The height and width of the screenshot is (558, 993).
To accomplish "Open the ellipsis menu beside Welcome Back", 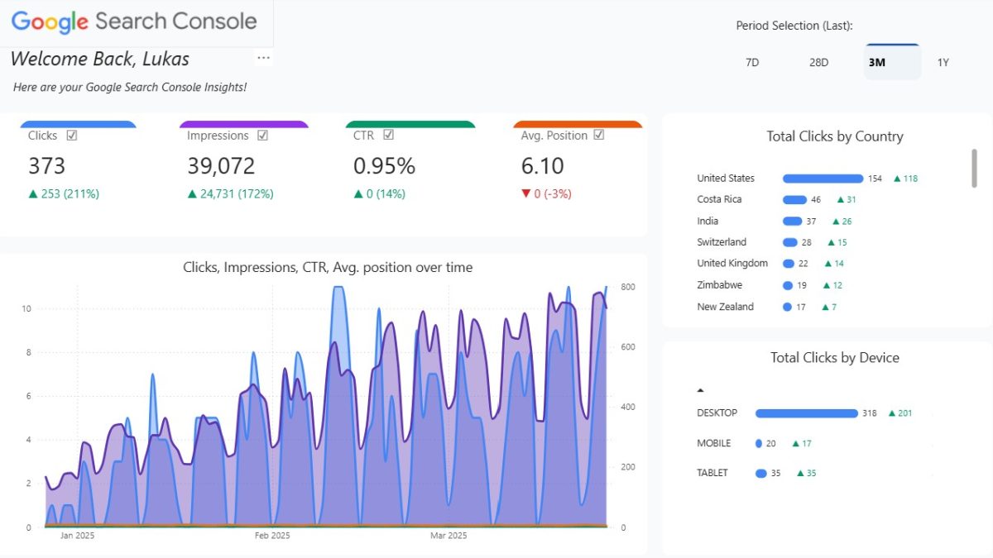I will pos(263,56).
